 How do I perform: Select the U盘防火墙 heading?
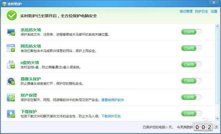pos(30,63)
